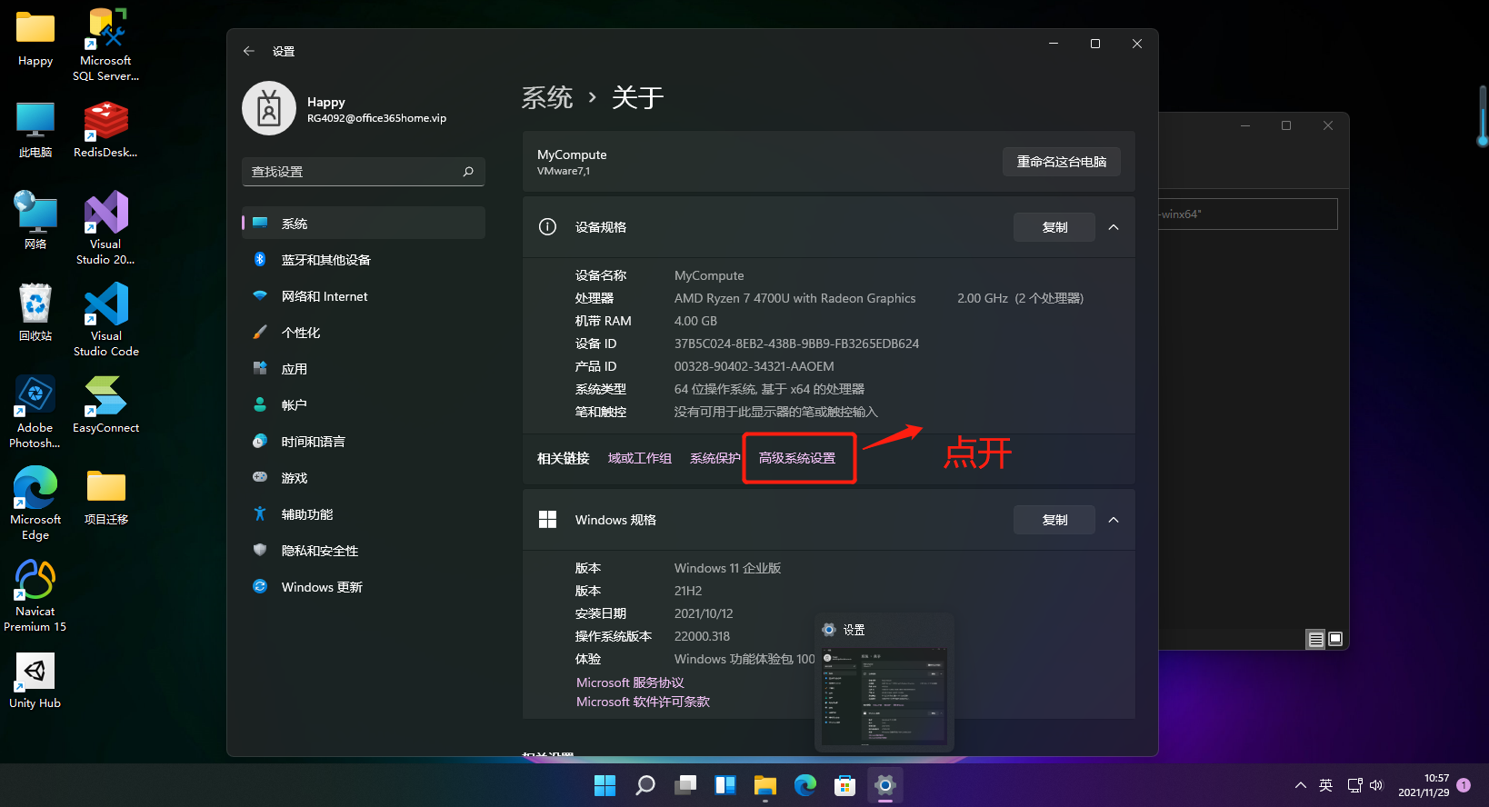The width and height of the screenshot is (1489, 807).
Task: Copy Windows specs with Windows 规格 复制 button
Action: 1054,520
